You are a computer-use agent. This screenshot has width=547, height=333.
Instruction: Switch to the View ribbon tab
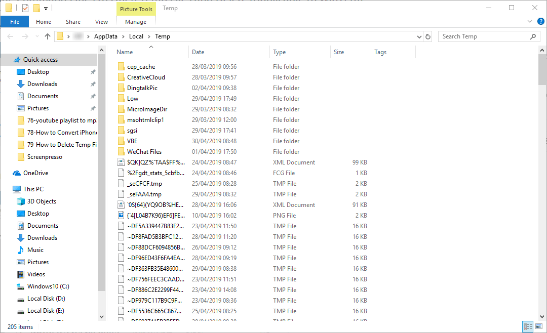(x=101, y=22)
